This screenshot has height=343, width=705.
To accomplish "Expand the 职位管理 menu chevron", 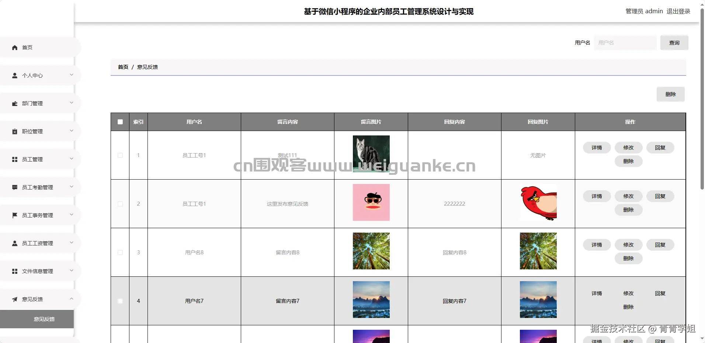I will (72, 131).
